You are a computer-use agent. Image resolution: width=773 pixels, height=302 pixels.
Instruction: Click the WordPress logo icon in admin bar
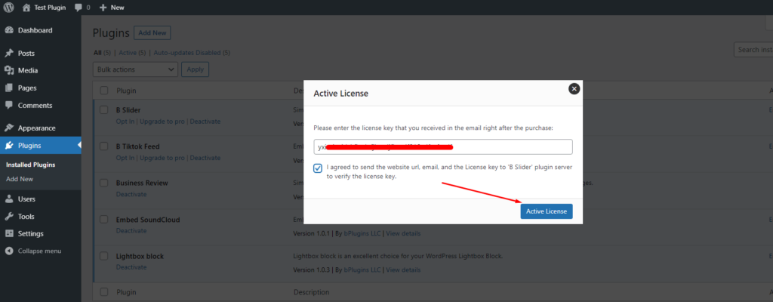click(x=9, y=8)
